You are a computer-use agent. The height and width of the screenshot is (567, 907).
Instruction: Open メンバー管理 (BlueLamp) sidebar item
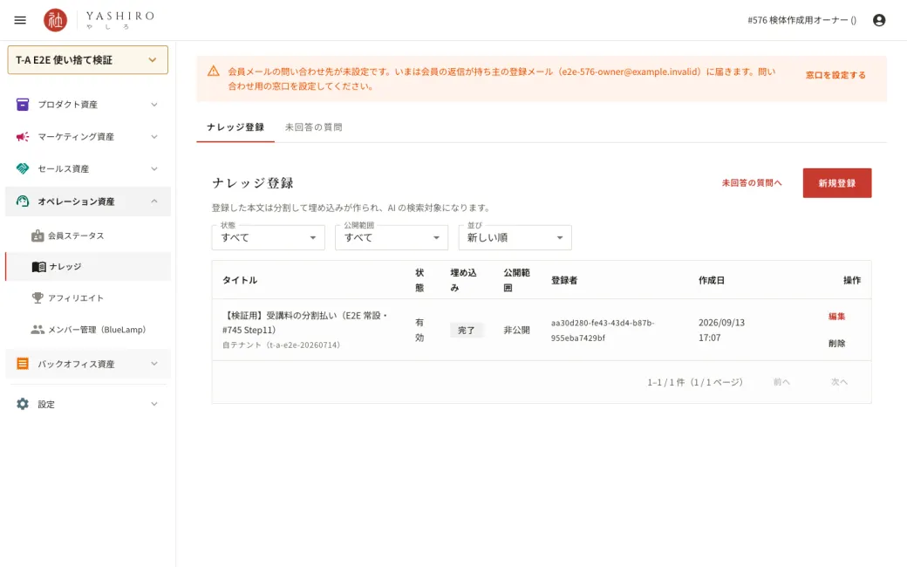point(88,330)
